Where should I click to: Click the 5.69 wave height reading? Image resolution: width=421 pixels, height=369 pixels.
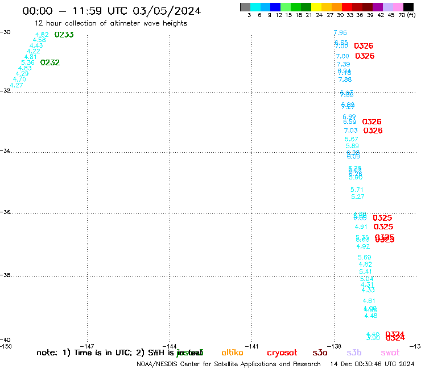[x=364, y=257]
